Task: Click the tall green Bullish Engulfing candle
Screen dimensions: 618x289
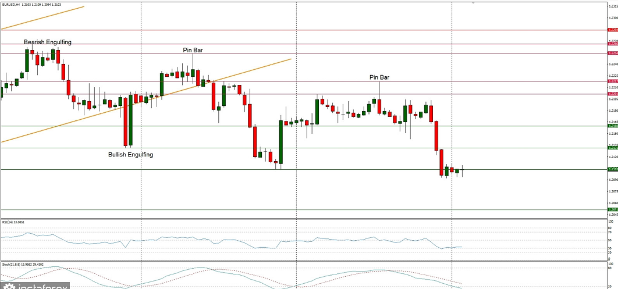Action: pos(130,121)
